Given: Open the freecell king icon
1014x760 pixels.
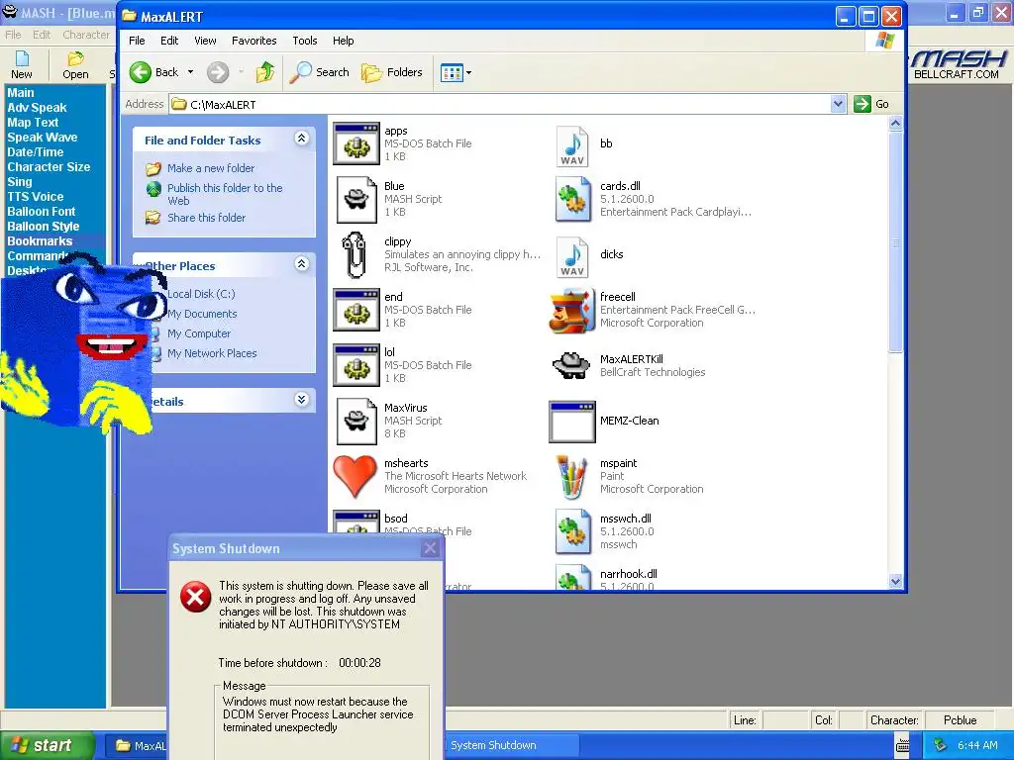Looking at the screenshot, I should [x=571, y=310].
